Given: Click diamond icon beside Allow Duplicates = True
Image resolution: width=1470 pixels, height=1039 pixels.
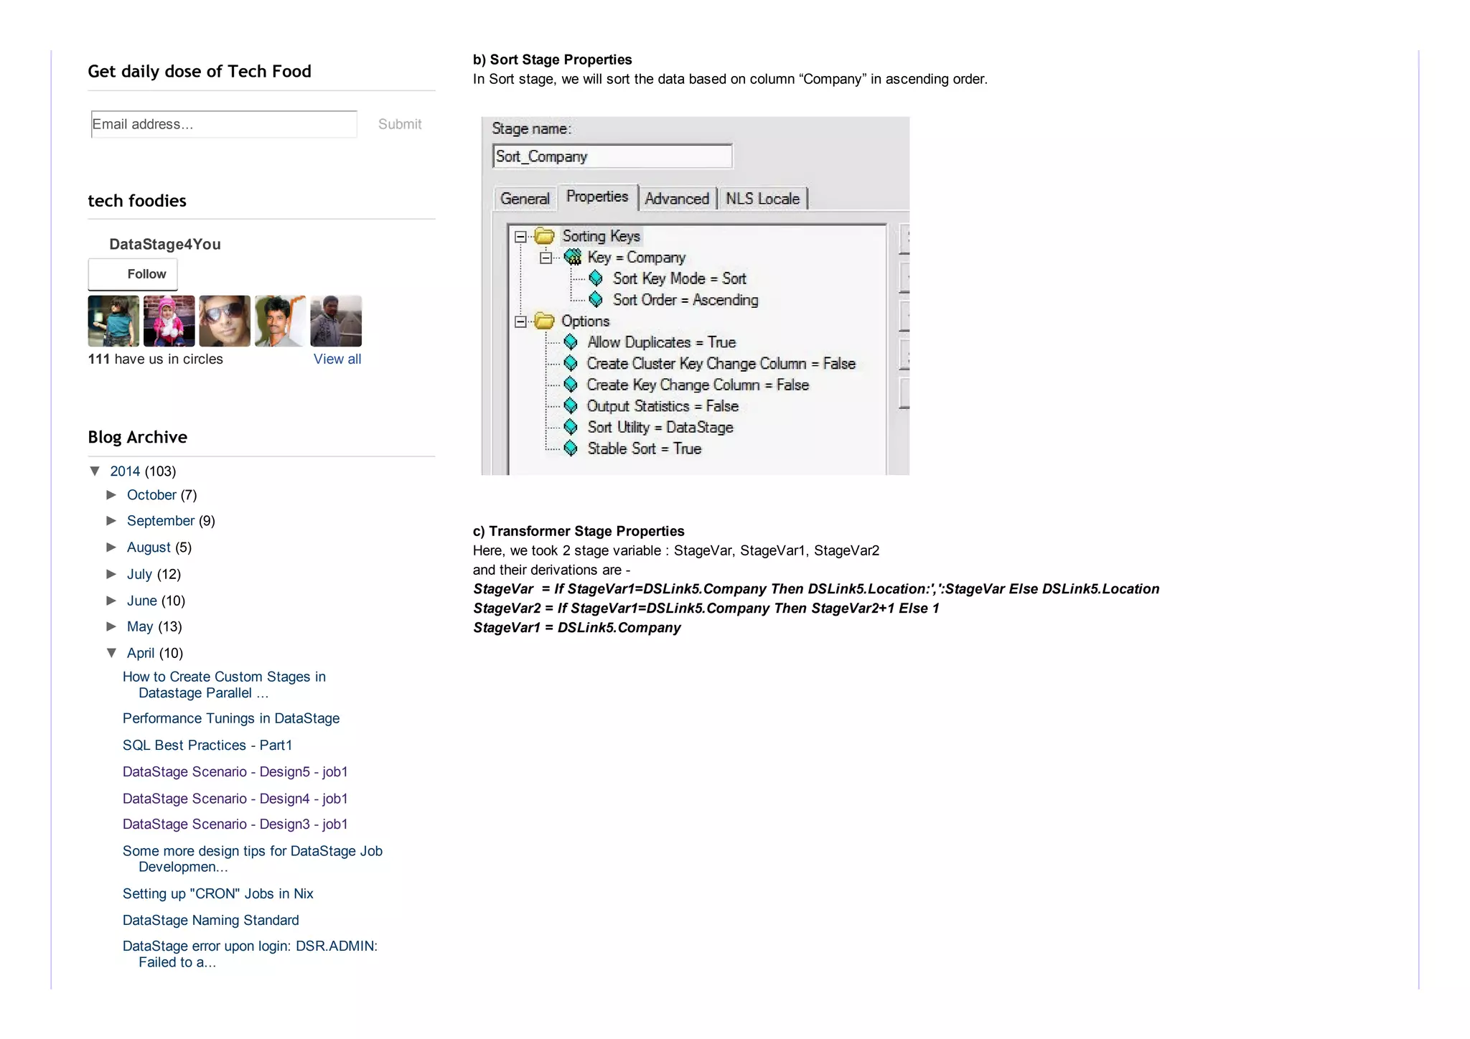Looking at the screenshot, I should tap(571, 342).
